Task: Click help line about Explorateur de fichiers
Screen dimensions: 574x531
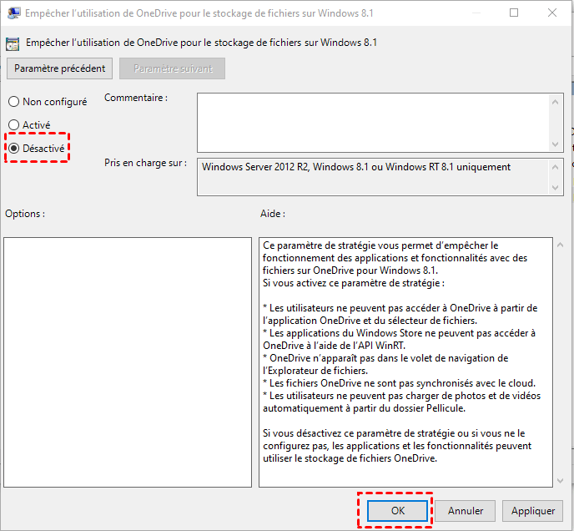Action: (x=385, y=364)
